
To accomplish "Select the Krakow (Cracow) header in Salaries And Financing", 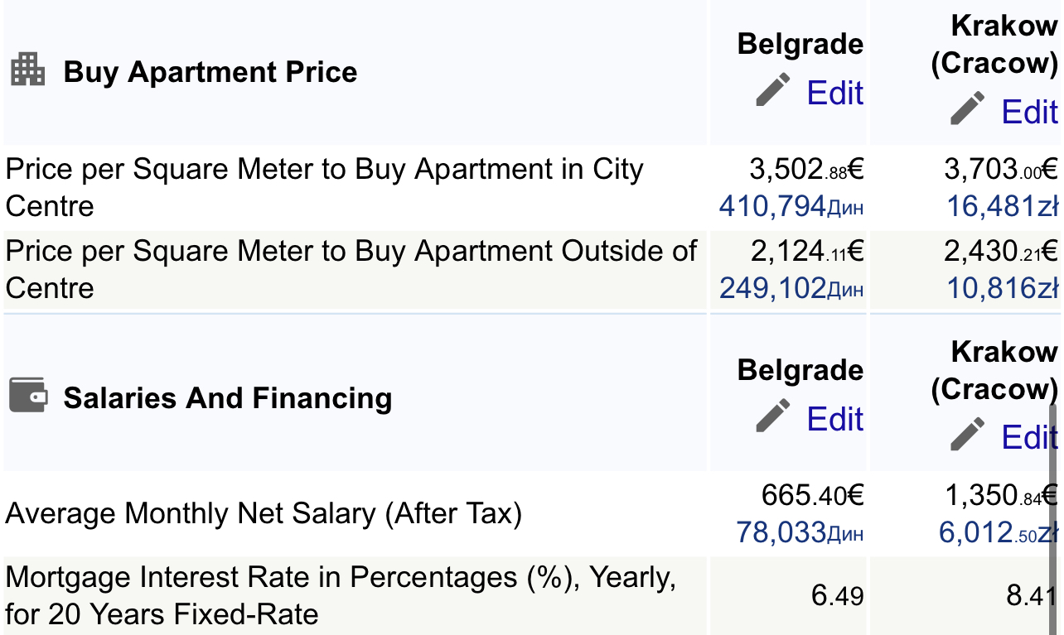I will click(x=994, y=370).
